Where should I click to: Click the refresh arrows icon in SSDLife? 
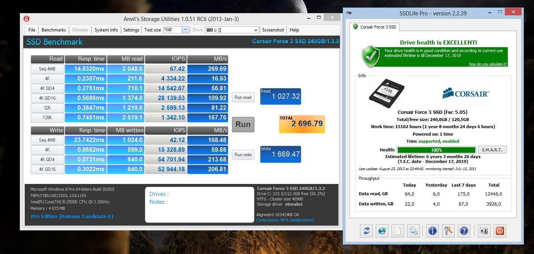tap(366, 231)
